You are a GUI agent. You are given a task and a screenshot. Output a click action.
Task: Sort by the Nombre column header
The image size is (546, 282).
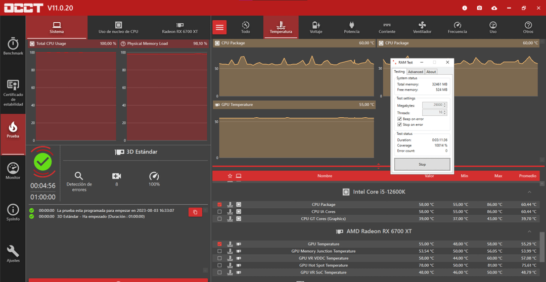click(x=325, y=176)
